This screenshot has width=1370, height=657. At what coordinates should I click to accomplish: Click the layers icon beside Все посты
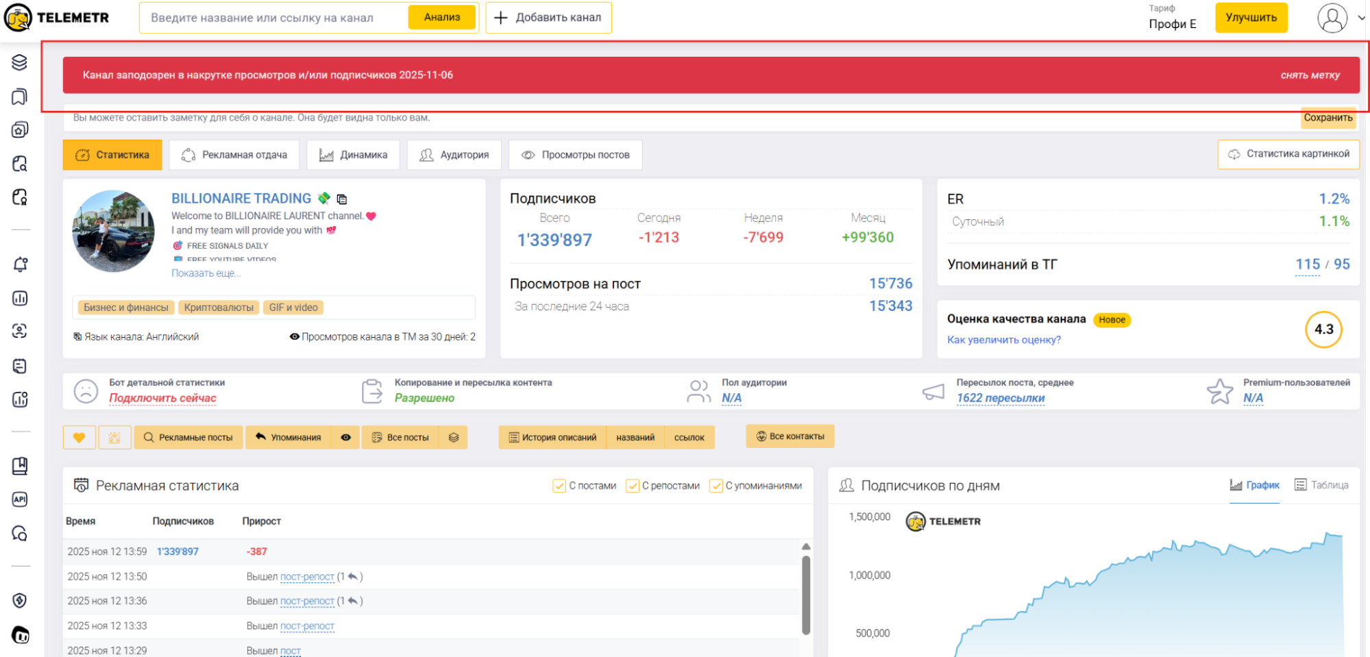(x=454, y=438)
